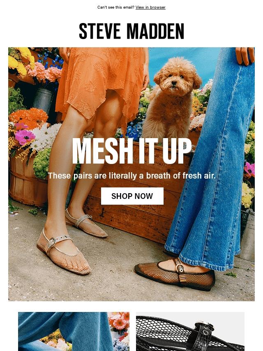This screenshot has width=263, height=351.
Task: Click the second beige flat behind leg
Action: [86, 223]
